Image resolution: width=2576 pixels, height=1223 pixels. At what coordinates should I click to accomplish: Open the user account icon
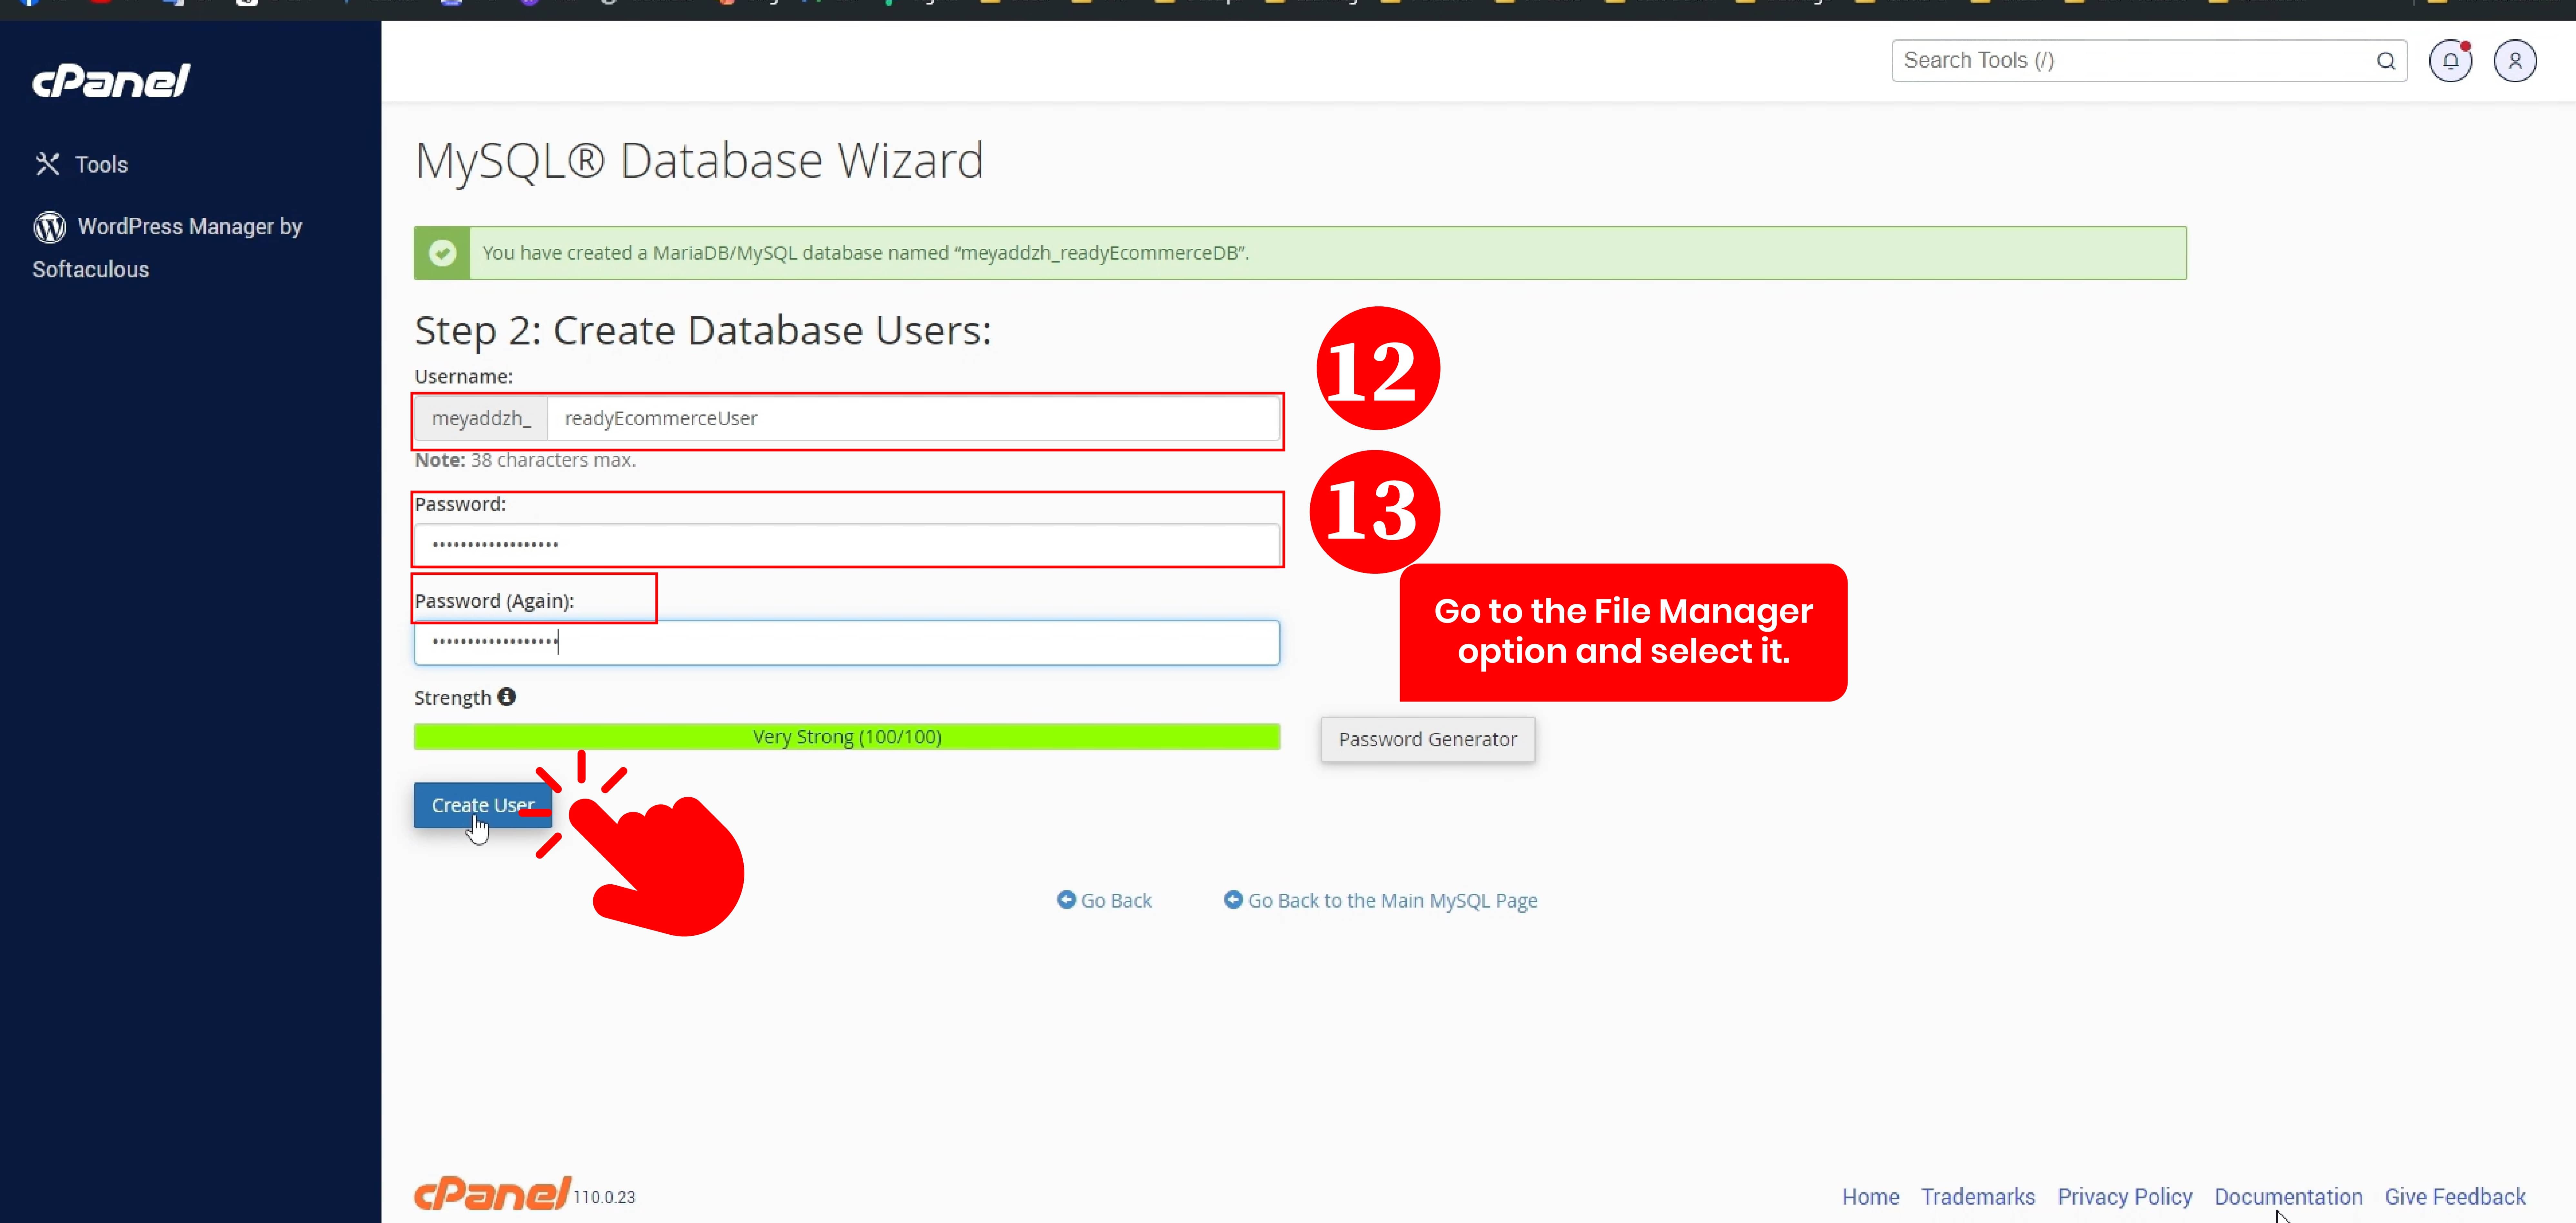[2514, 61]
